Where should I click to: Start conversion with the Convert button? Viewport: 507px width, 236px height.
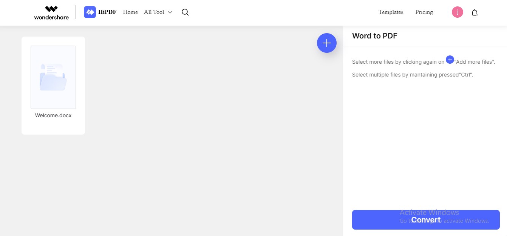tap(426, 220)
